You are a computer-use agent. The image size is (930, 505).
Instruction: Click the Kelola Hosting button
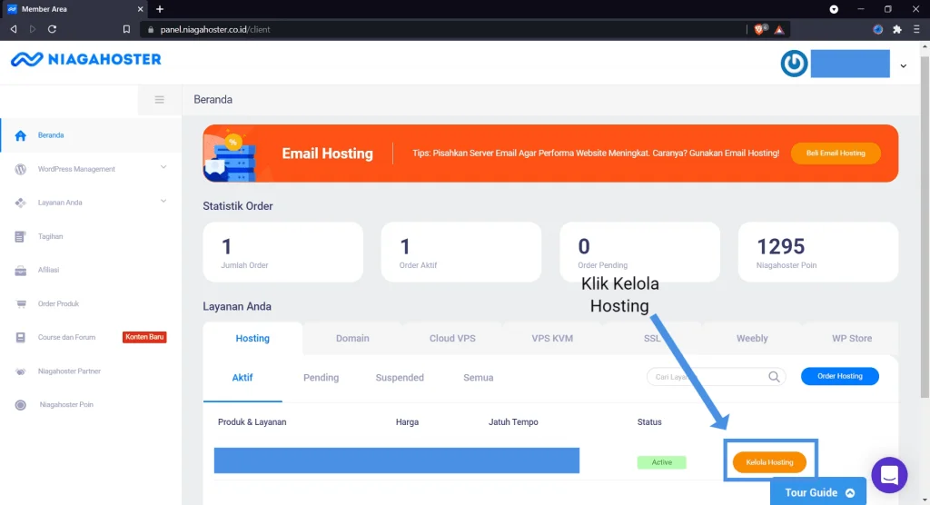[769, 462]
